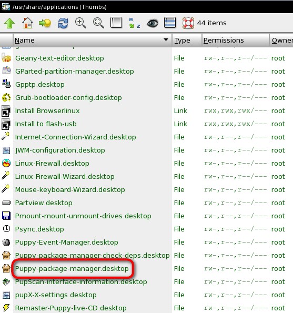Image resolution: width=293 pixels, height=313 pixels.
Task: Select the Install Browserlinux link
Action: pyautogui.click(x=47, y=111)
